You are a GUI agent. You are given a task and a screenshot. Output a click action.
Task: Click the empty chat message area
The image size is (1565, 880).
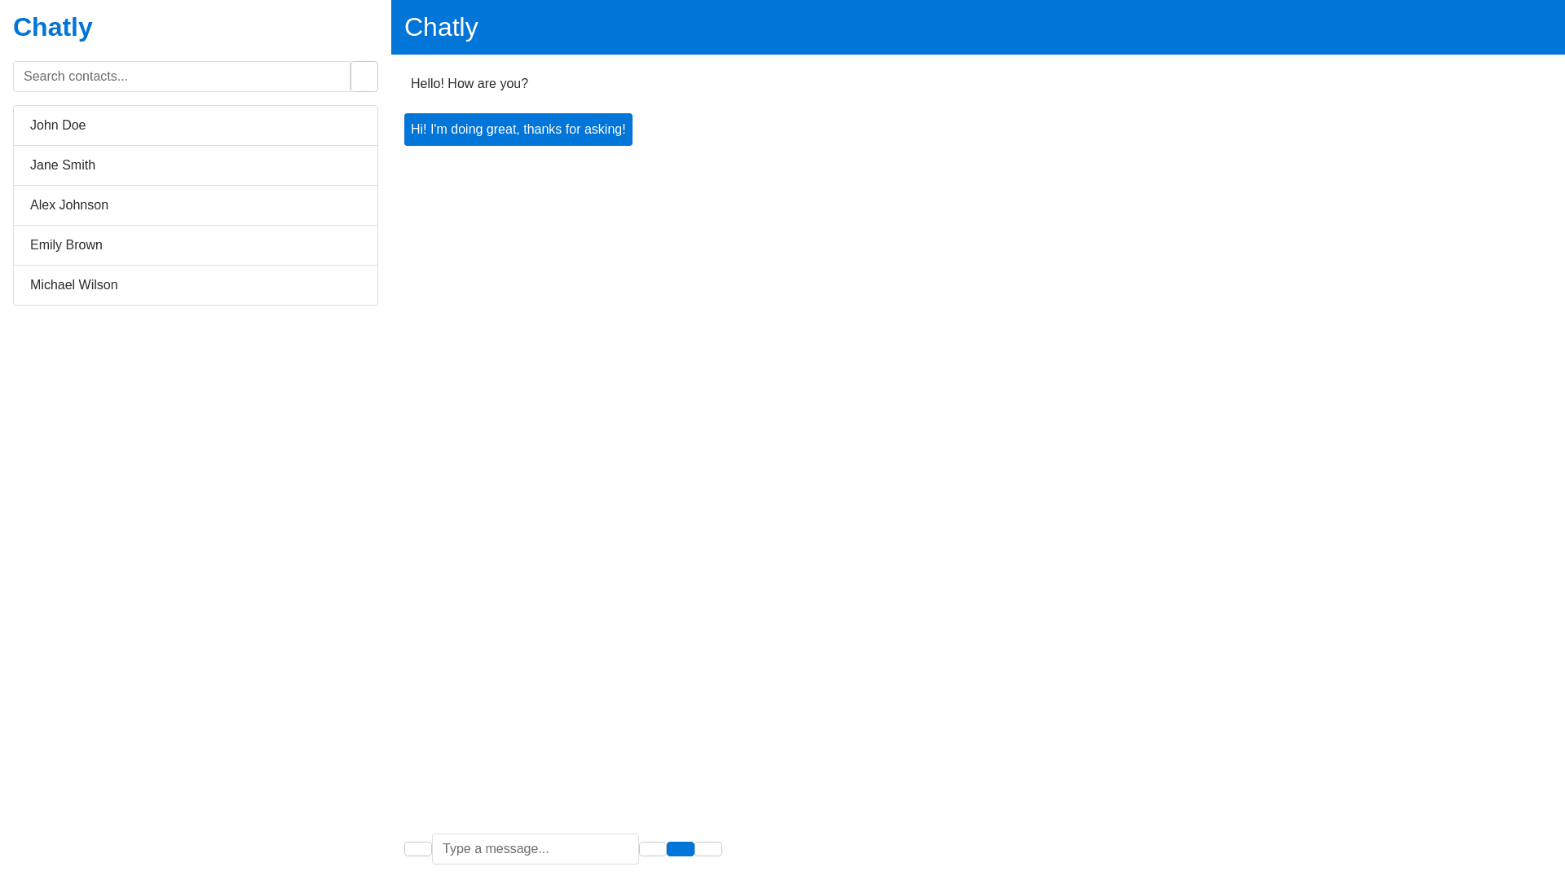(978, 489)
